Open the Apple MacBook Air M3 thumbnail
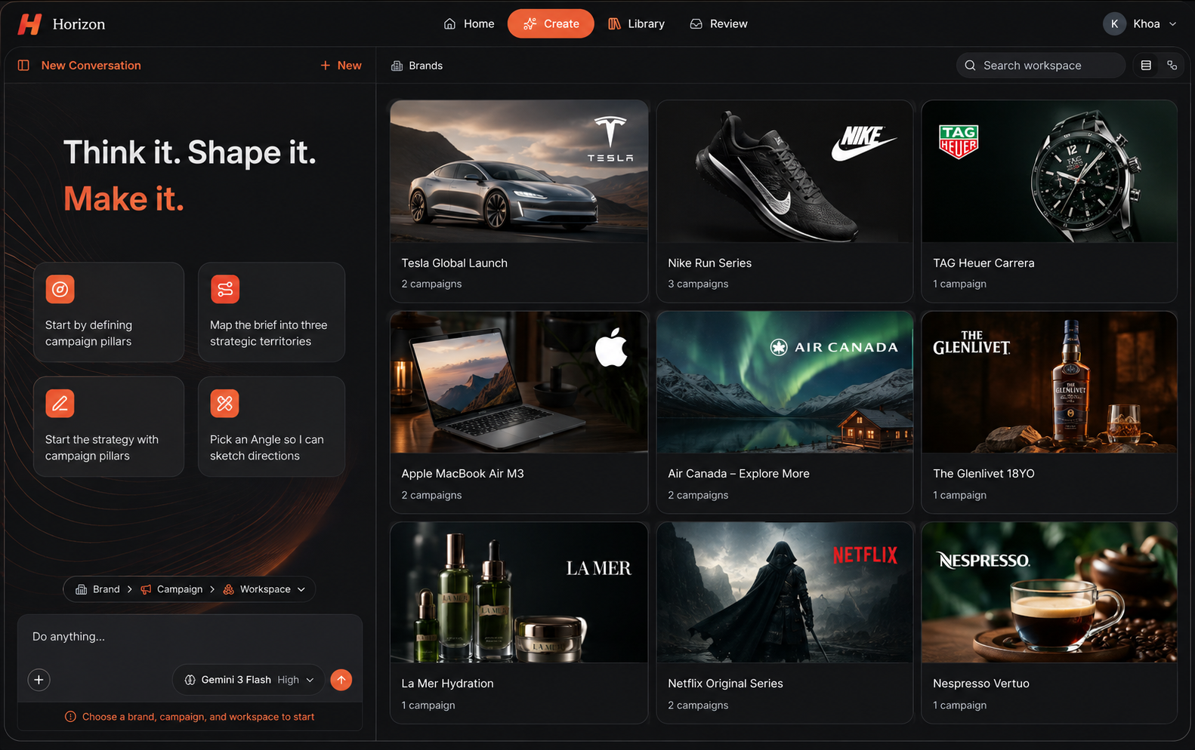The width and height of the screenshot is (1195, 750). 519,383
